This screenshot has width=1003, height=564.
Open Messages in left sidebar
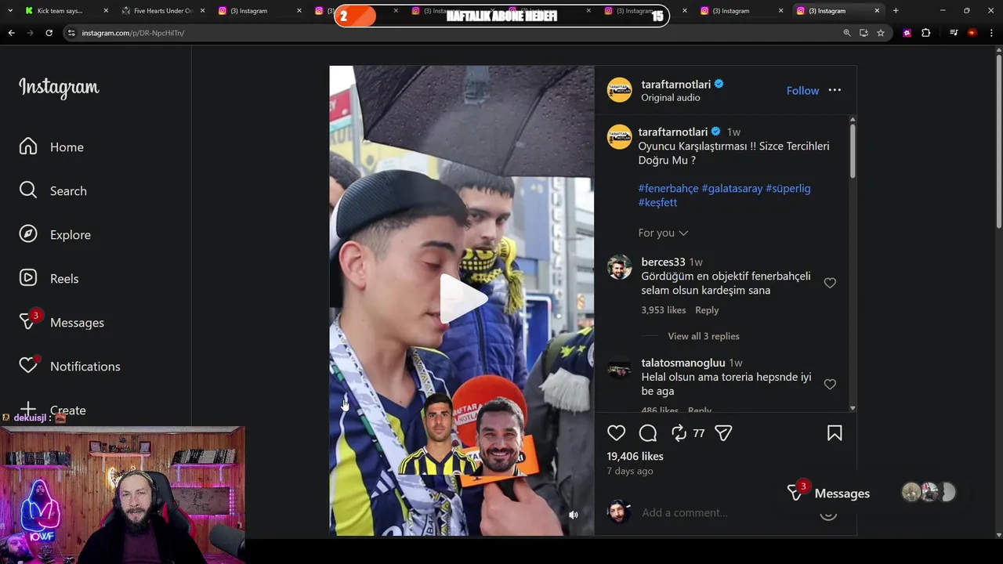[x=62, y=322]
